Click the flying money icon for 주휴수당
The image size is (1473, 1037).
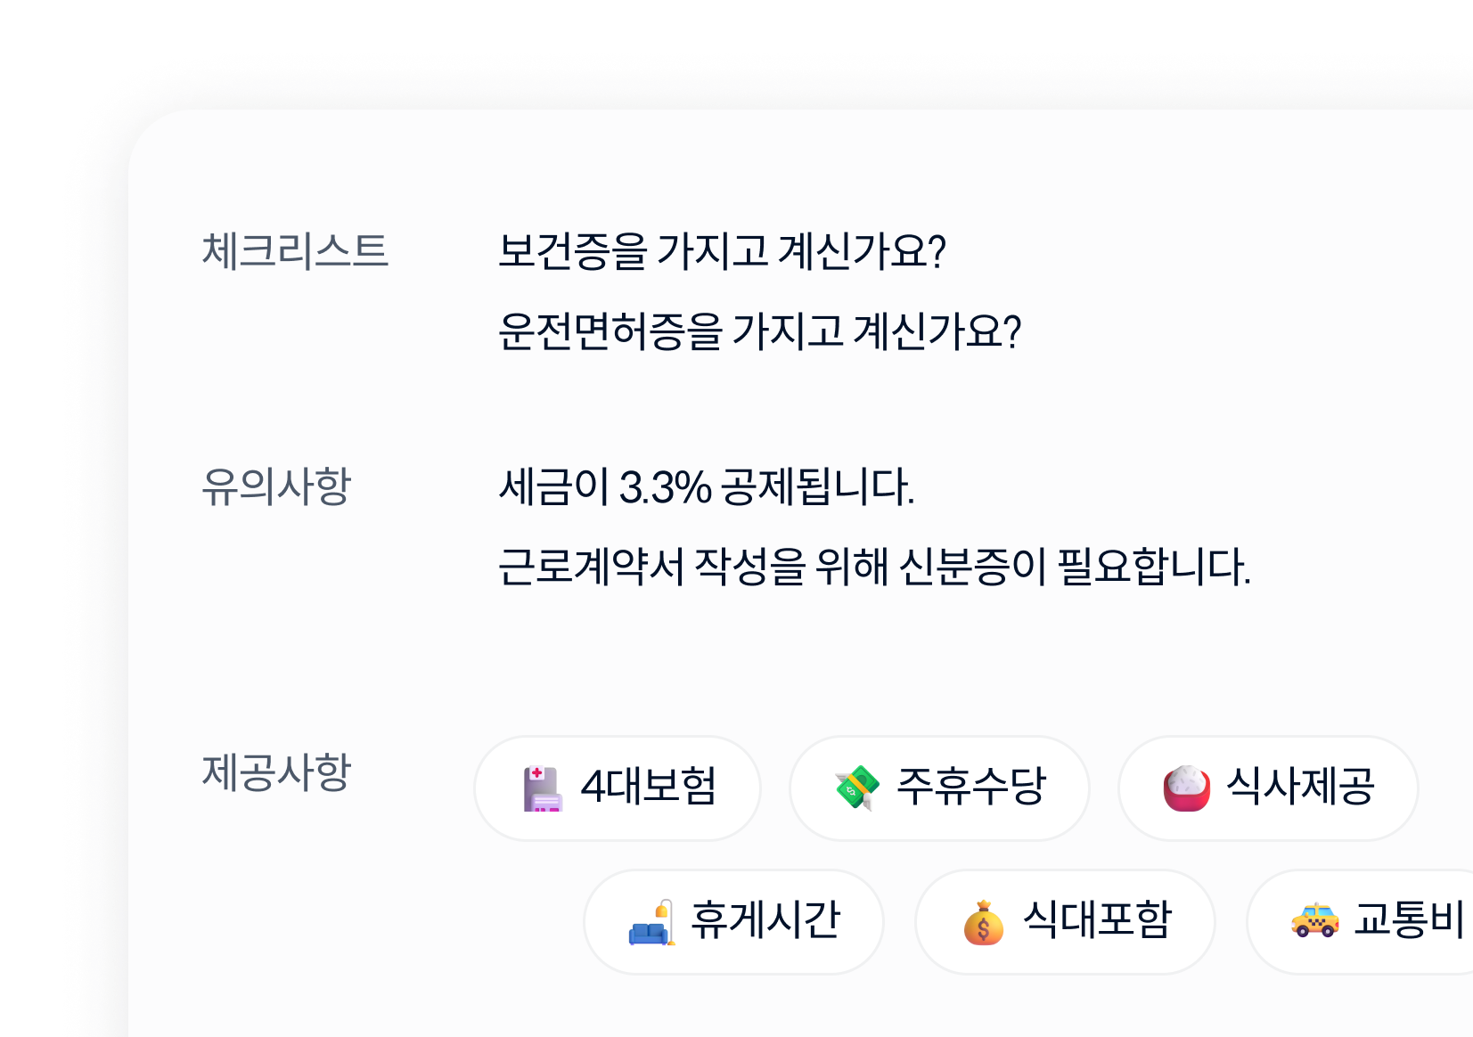coord(857,788)
